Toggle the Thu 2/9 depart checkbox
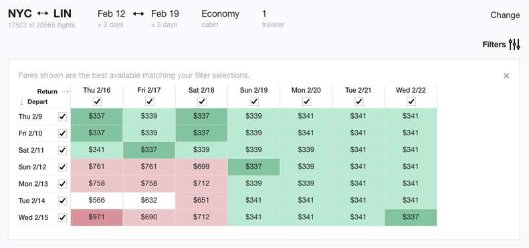The height and width of the screenshot is (248, 529). [x=62, y=117]
